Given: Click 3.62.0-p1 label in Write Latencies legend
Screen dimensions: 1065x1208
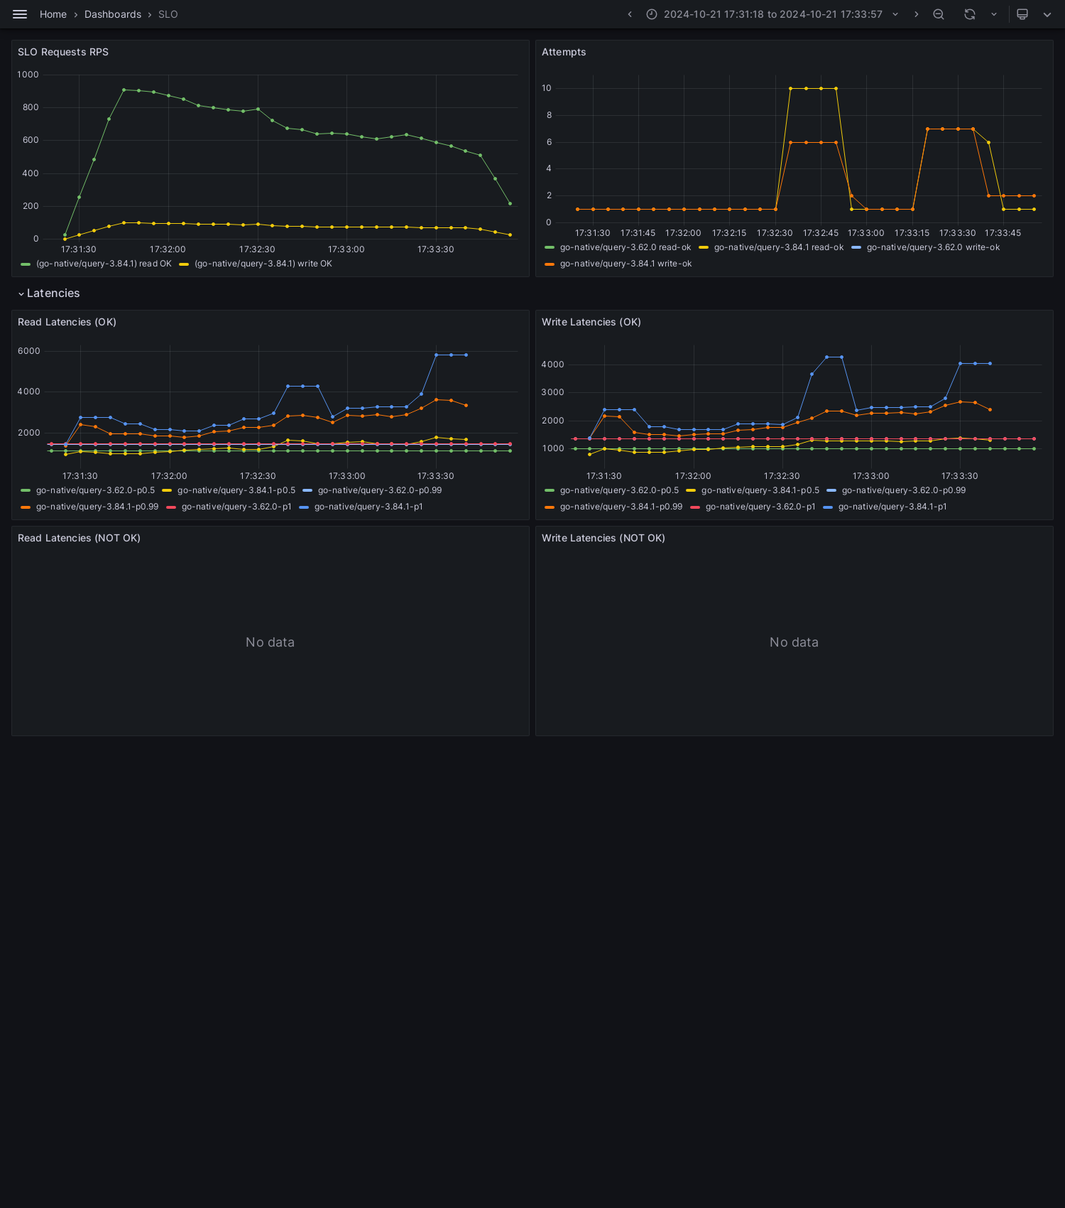Looking at the screenshot, I should [x=760, y=507].
